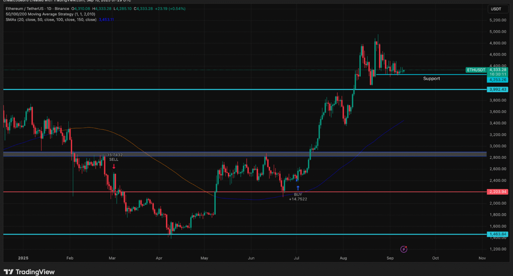Click the Support text annotation
The width and height of the screenshot is (513, 276).
(x=431, y=78)
